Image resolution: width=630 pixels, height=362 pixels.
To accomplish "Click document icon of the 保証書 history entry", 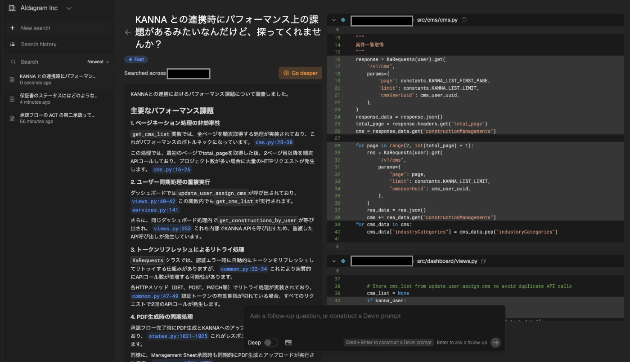I will point(12,99).
